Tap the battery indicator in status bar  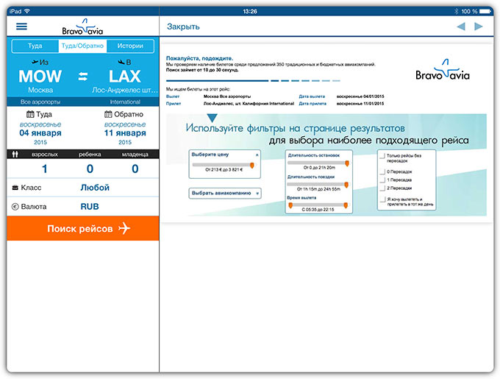(485, 11)
